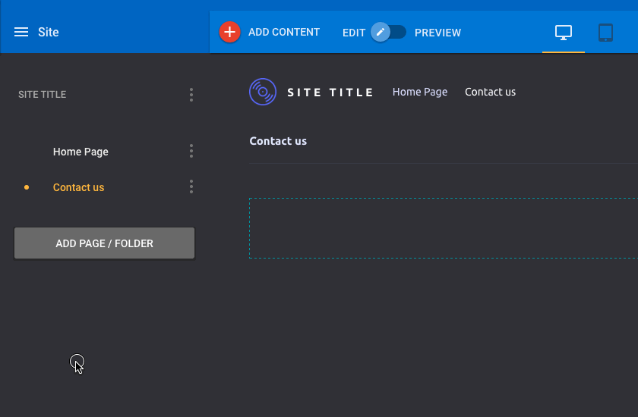Switch to desktop view icon
This screenshot has width=638, height=417.
coord(564,33)
